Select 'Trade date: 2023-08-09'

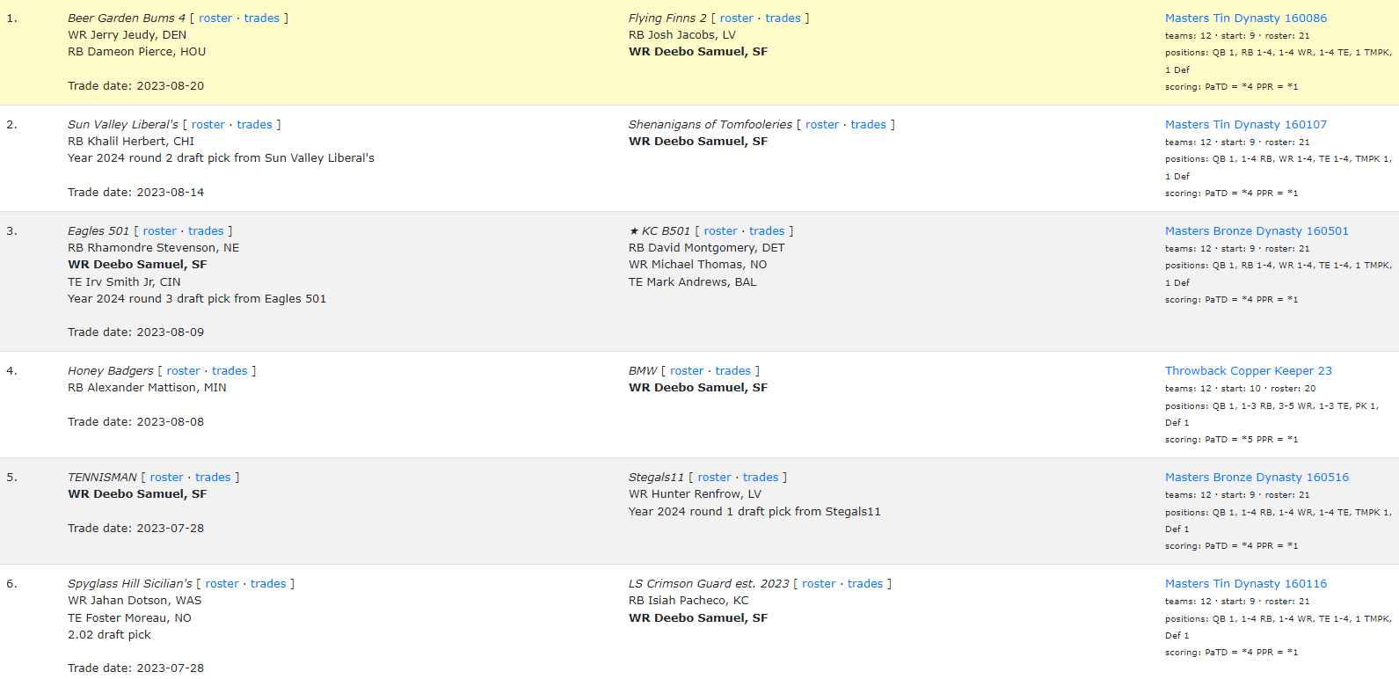[x=136, y=332]
